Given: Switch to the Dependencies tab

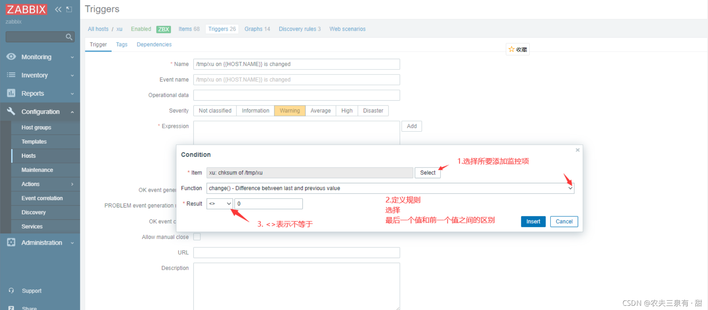Looking at the screenshot, I should click(x=154, y=45).
